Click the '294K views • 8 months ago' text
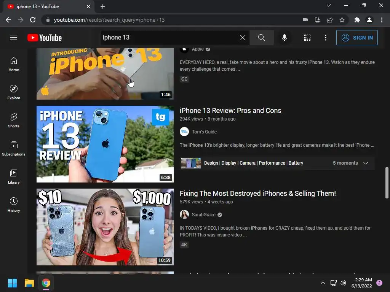This screenshot has height=292, width=390. 208,119
